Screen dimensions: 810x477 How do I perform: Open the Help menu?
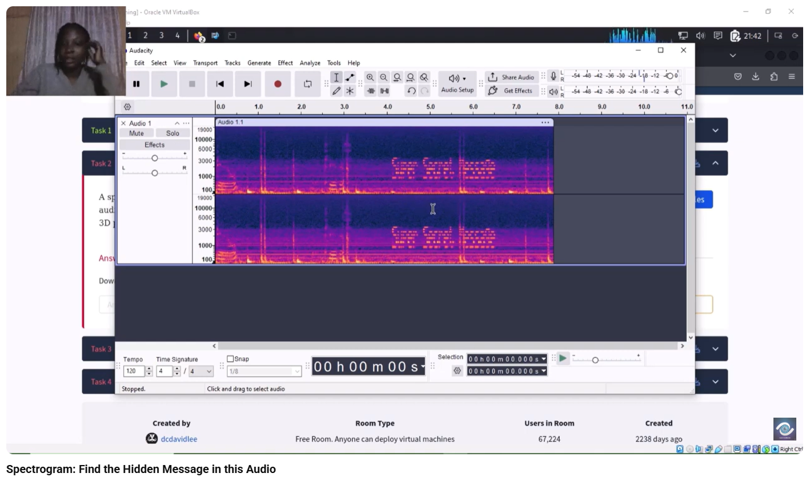[354, 63]
